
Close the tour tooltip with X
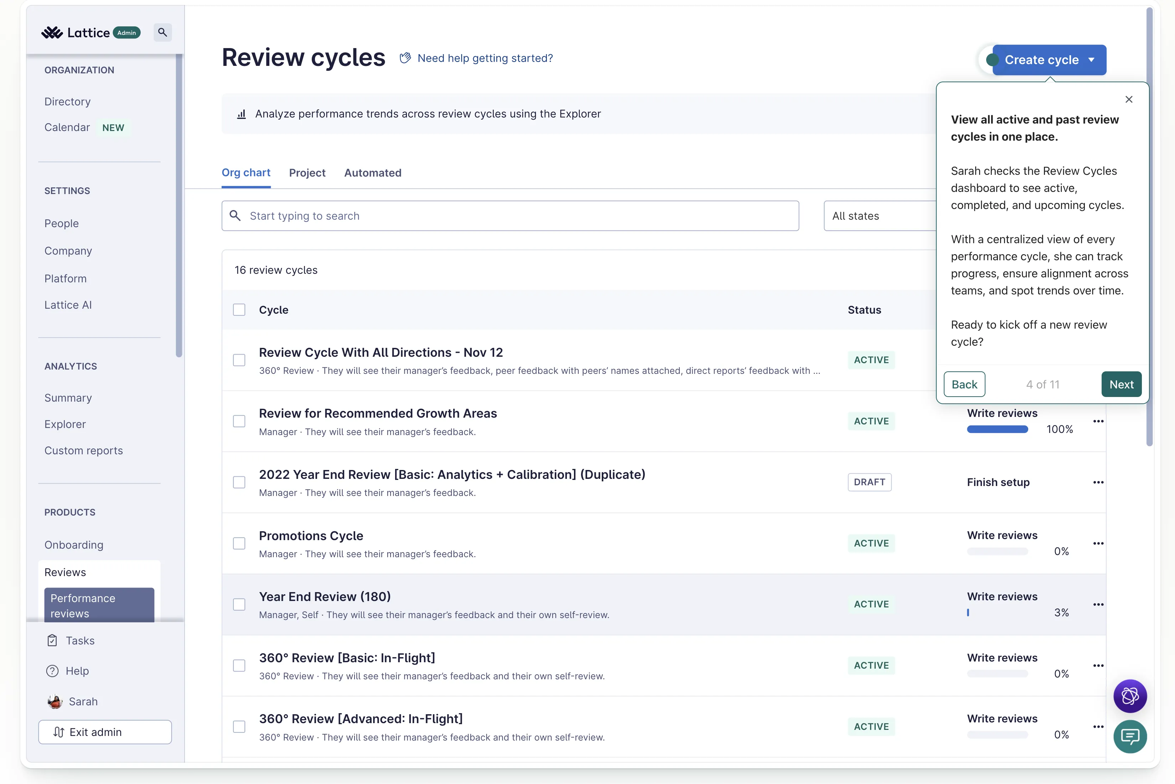tap(1128, 99)
